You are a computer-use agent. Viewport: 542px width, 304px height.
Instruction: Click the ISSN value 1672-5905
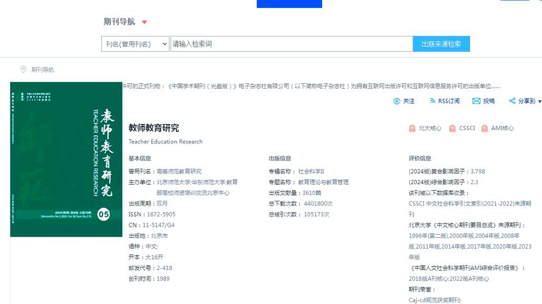[x=161, y=214]
